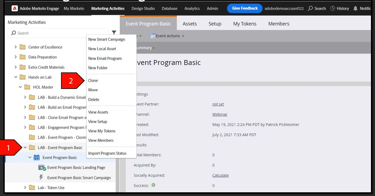
Task: Focus the Marketing Activities search field
Action: (x=58, y=33)
